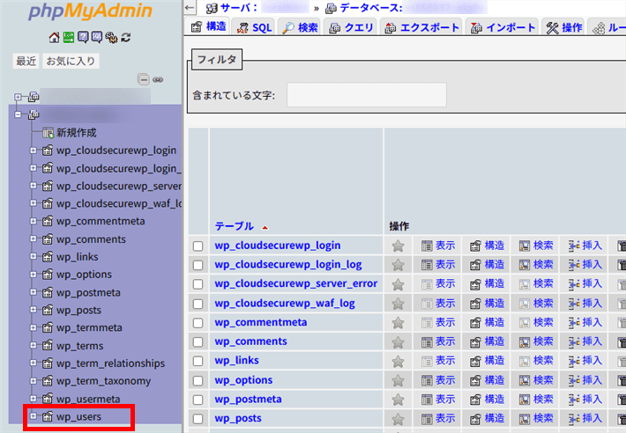
Task: Check the wp_commentmeta row checkbox
Action: tap(198, 323)
